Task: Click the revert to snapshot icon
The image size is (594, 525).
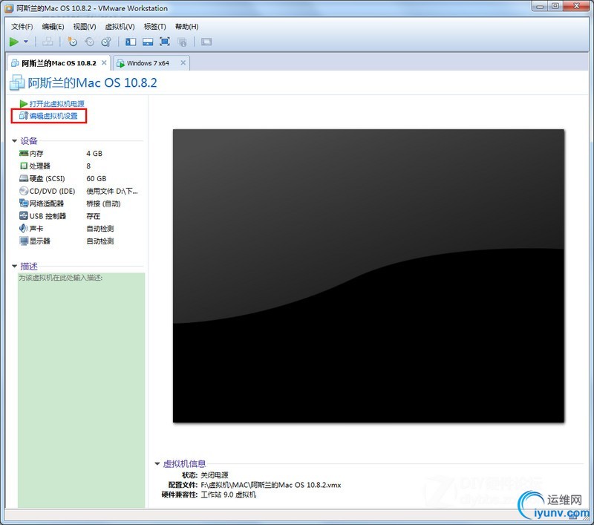Action: tap(89, 42)
